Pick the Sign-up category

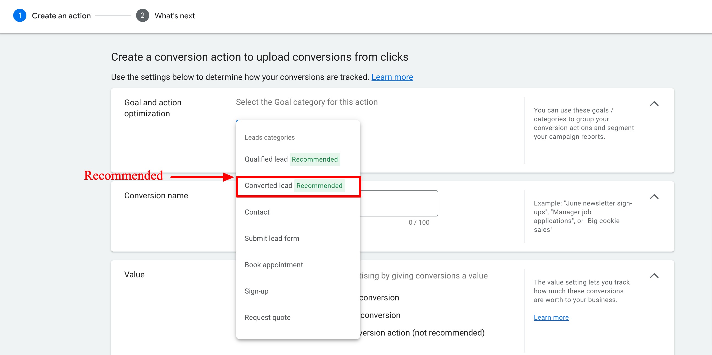pos(256,291)
